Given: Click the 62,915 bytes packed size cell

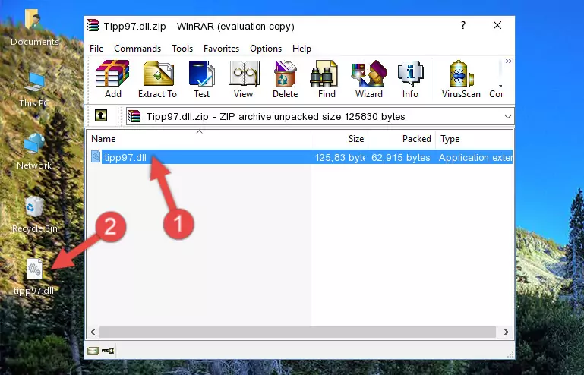Looking at the screenshot, I should click(401, 158).
